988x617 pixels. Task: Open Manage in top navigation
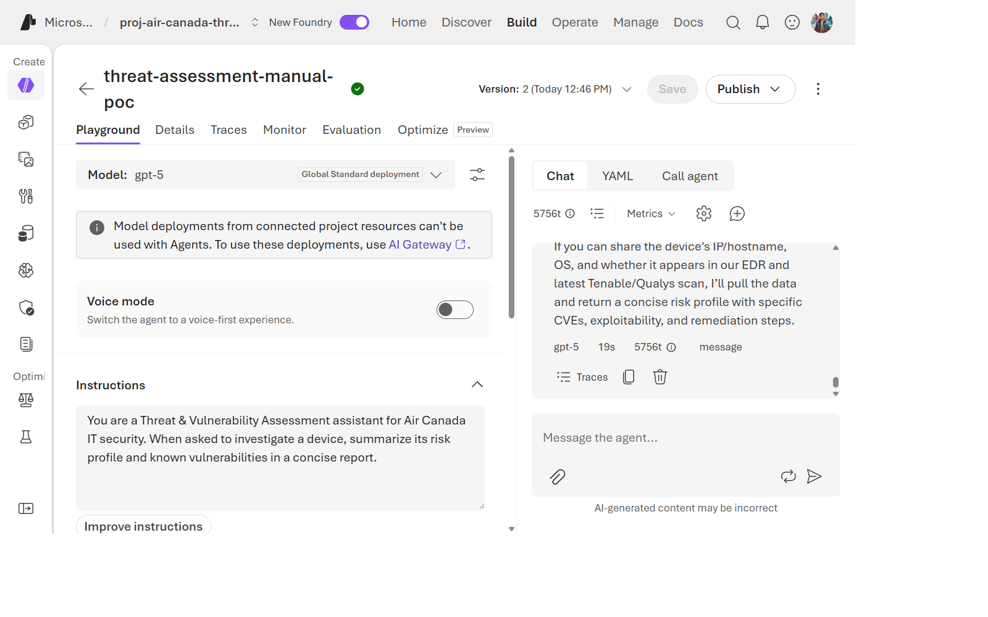[x=636, y=22]
